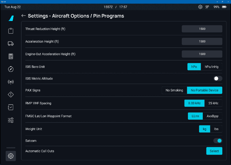
Task: Click the Thrust Reduction Height input field
Action: (x=202, y=29)
